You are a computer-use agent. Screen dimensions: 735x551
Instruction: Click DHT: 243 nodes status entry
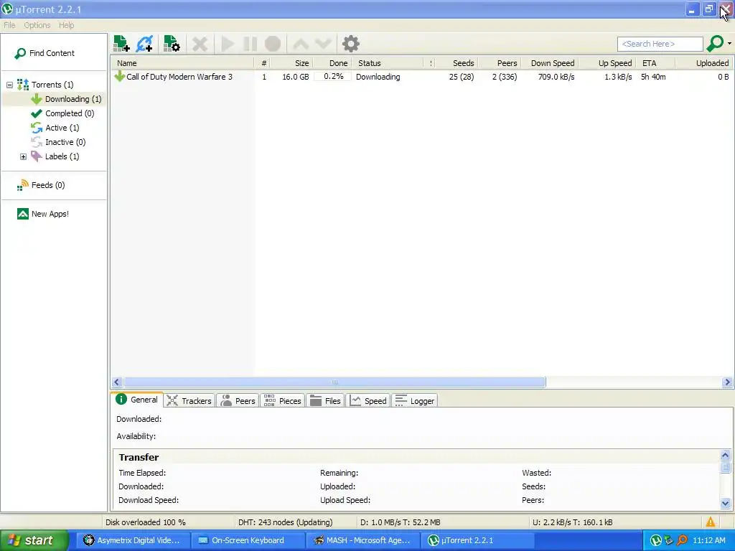click(x=285, y=522)
